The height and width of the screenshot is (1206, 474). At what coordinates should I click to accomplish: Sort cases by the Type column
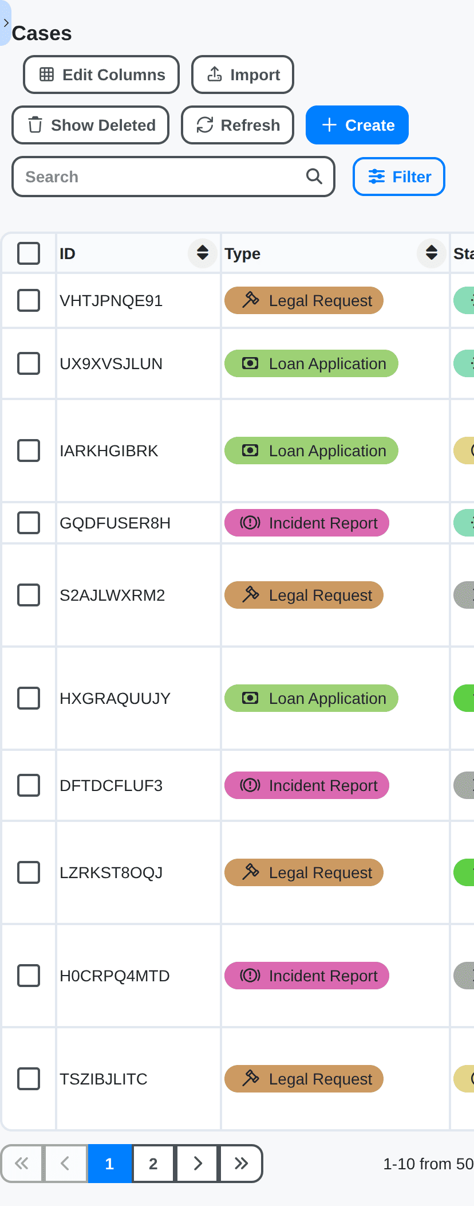(432, 253)
